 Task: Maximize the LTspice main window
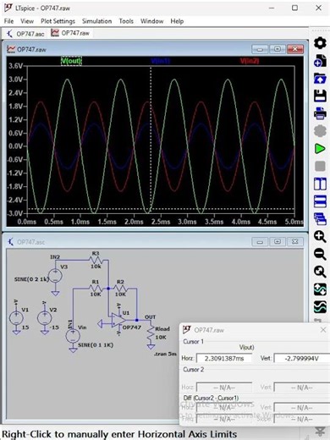294,8
